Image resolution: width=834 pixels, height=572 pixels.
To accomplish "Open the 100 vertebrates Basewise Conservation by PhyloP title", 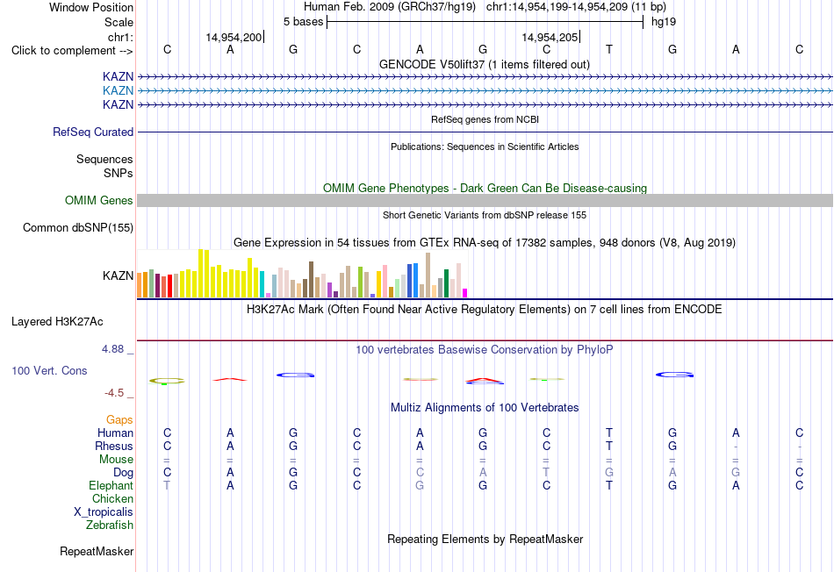I will click(x=485, y=350).
